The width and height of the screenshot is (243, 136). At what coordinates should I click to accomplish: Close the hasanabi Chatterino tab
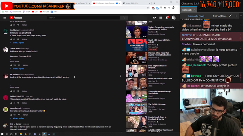(194, 10)
